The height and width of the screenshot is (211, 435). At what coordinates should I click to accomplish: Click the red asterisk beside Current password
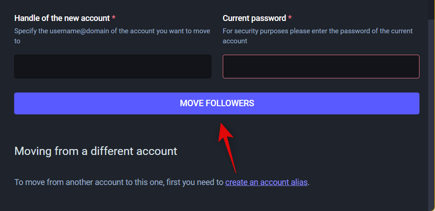[290, 18]
